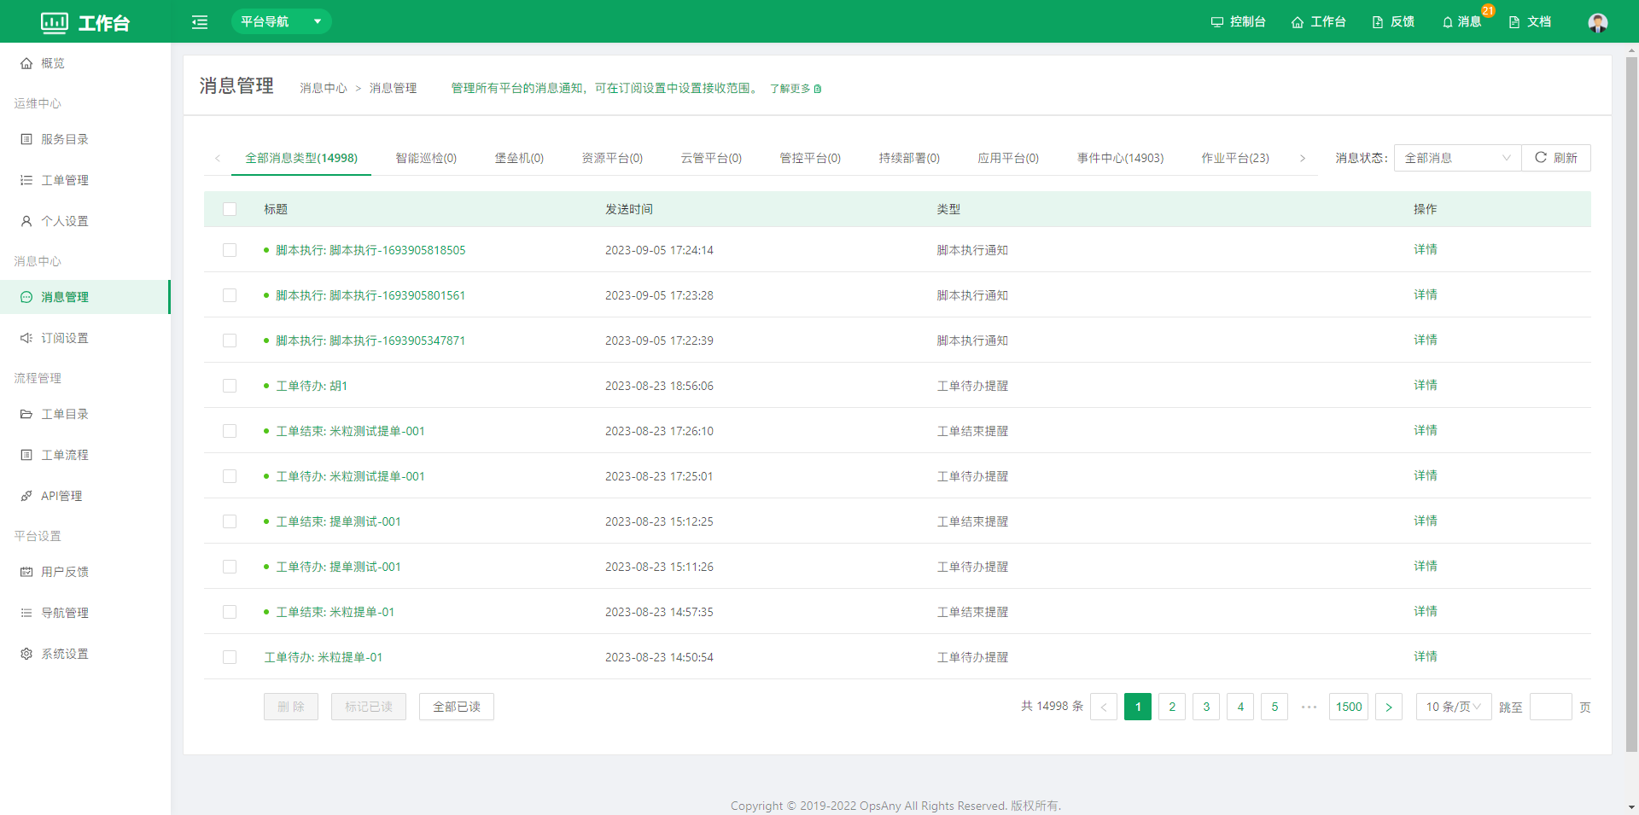Click the 了解更多 document icon
The width and height of the screenshot is (1639, 815).
point(818,89)
